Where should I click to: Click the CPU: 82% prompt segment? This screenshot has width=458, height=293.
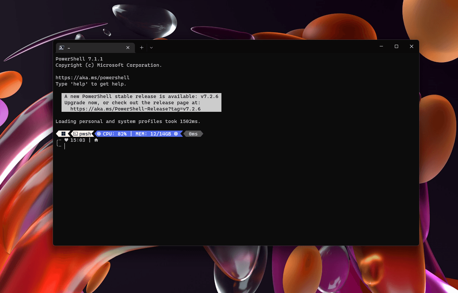[114, 134]
